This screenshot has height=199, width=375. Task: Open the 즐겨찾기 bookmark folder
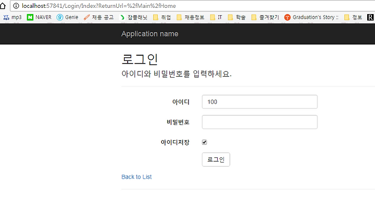(x=265, y=17)
